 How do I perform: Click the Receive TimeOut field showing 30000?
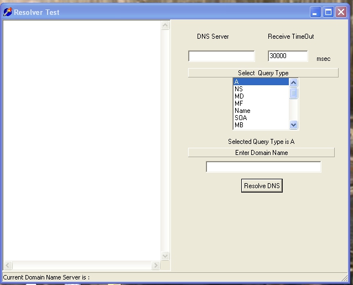(288, 56)
